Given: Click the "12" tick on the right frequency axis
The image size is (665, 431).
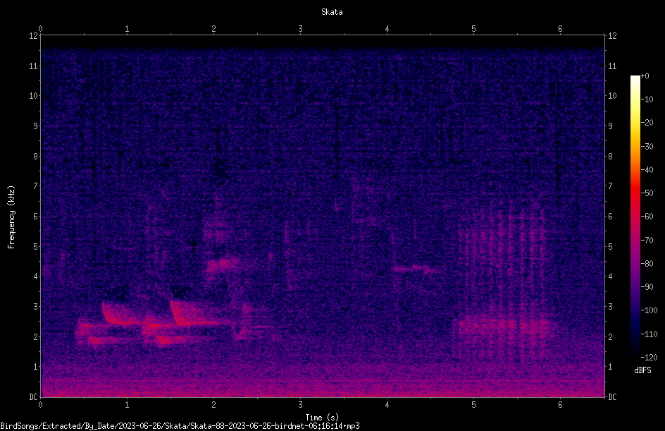Looking at the screenshot, I should (x=612, y=36).
